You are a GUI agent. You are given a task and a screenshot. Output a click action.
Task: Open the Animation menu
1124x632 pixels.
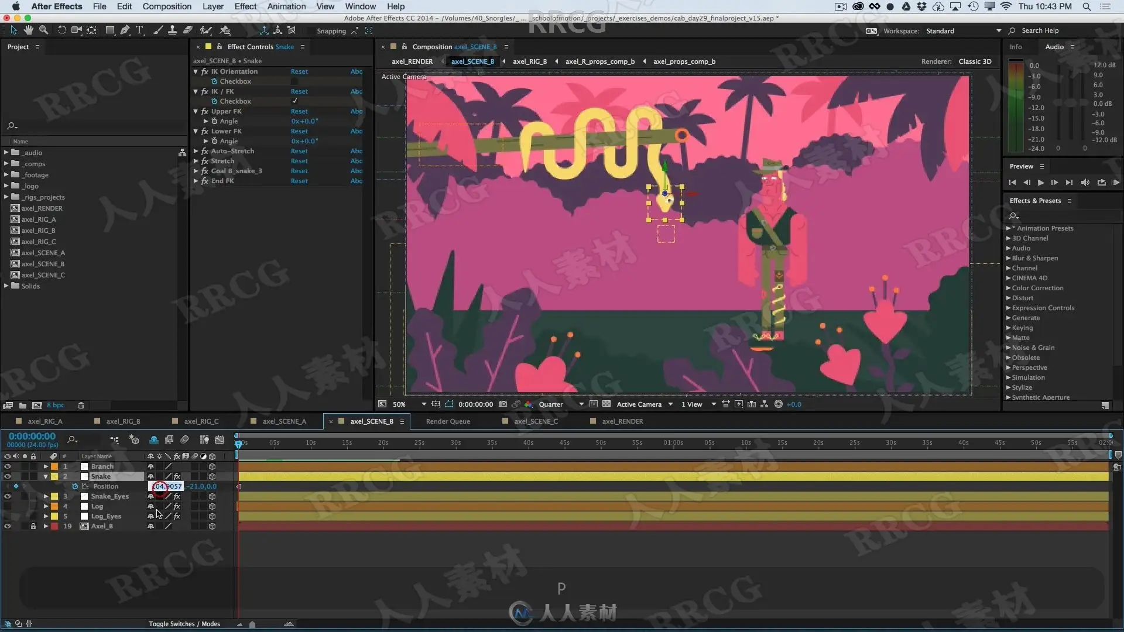[286, 6]
